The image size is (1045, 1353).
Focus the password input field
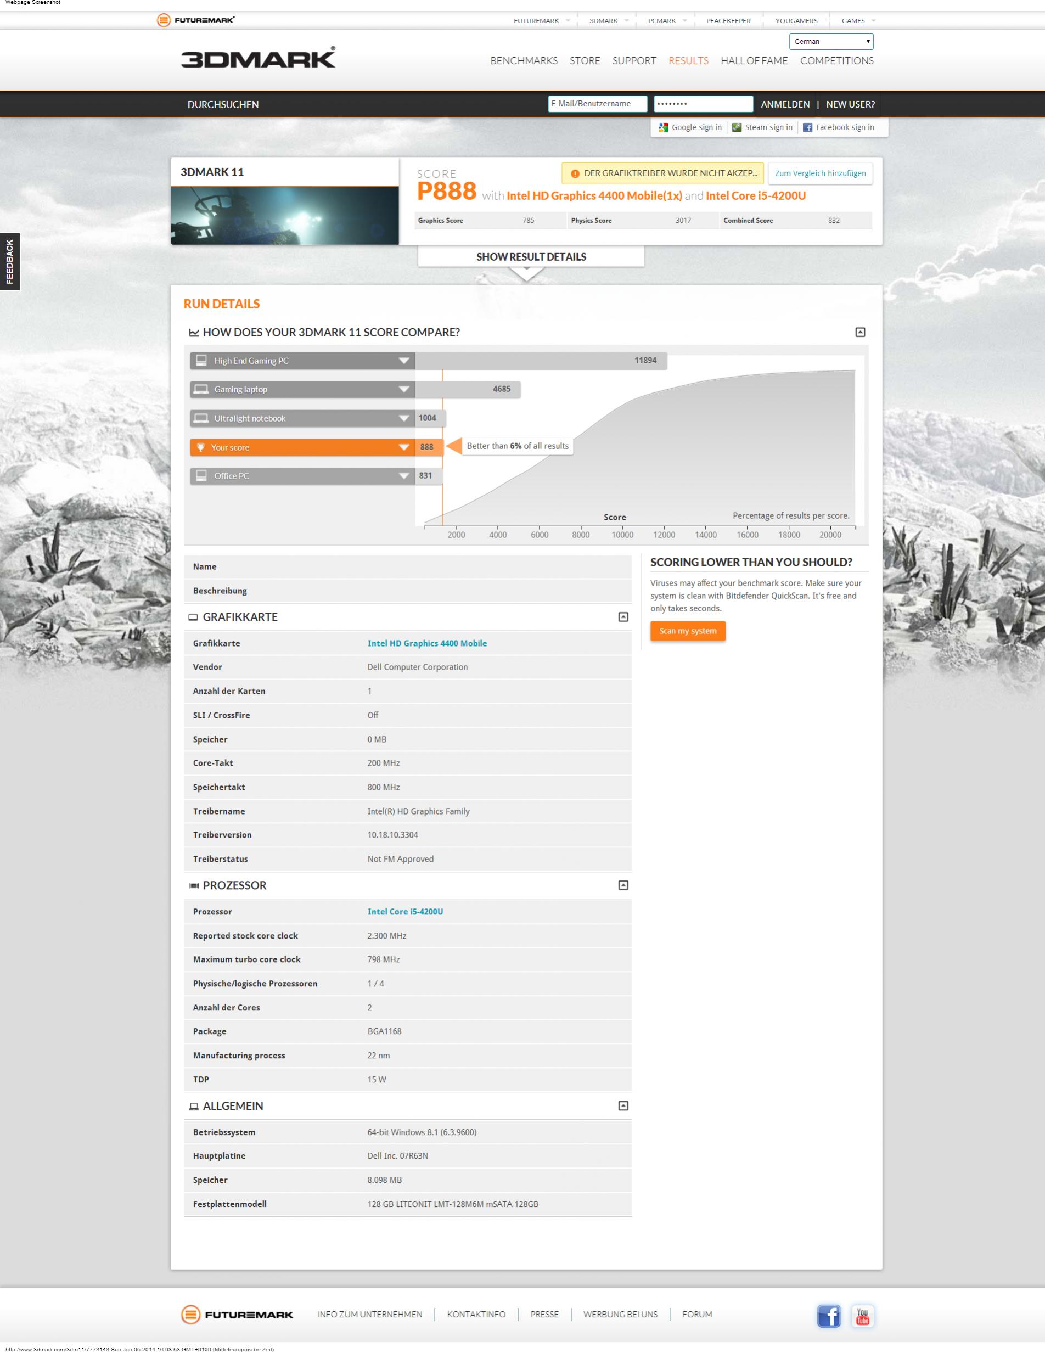(x=703, y=103)
